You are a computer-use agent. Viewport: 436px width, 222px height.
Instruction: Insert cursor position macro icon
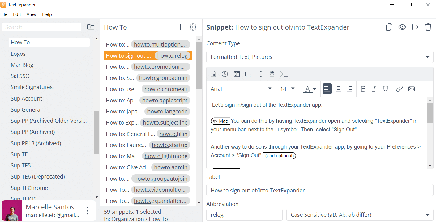pos(261,74)
